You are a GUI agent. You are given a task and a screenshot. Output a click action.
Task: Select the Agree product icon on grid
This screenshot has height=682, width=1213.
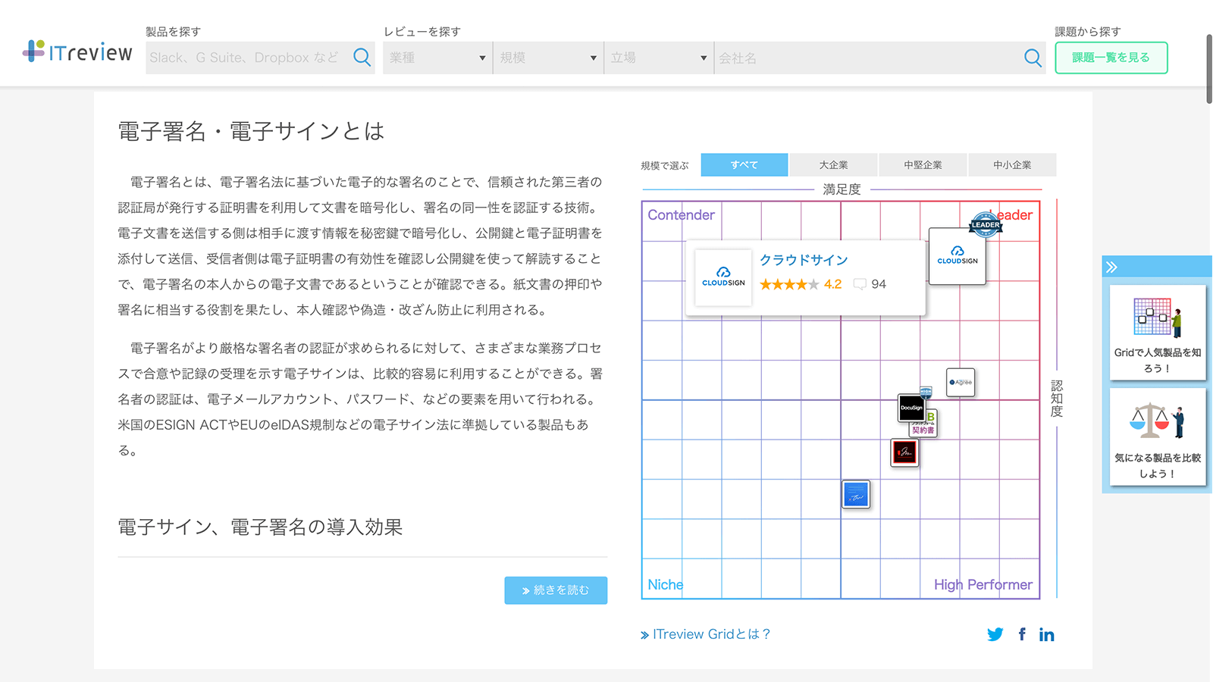pyautogui.click(x=961, y=382)
